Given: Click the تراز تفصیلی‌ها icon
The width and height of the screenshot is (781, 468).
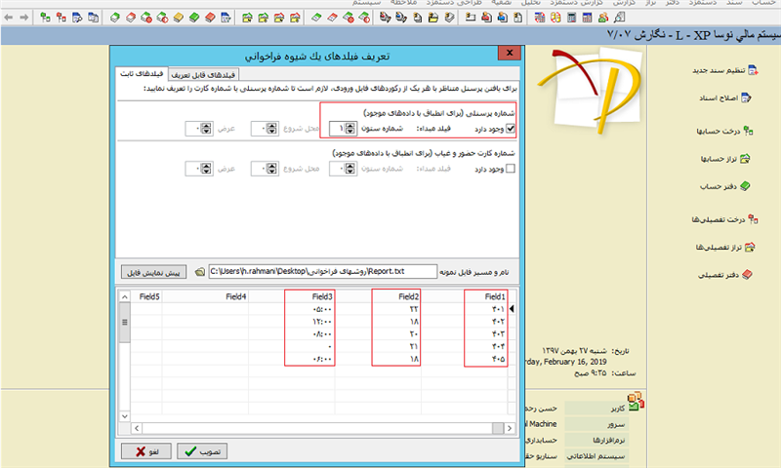Looking at the screenshot, I should [x=748, y=248].
